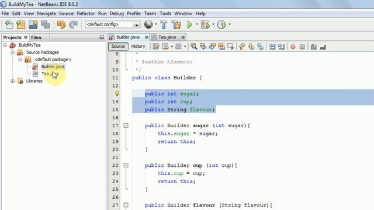This screenshot has width=374, height=210.
Task: Open the Run menu
Action: pos(102,13)
